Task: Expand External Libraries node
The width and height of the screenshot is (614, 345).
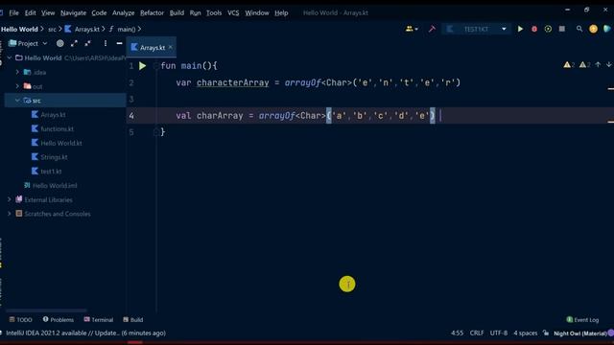Action: 10,199
